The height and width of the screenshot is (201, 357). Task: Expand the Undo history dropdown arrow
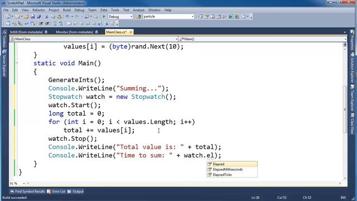[x=72, y=17]
